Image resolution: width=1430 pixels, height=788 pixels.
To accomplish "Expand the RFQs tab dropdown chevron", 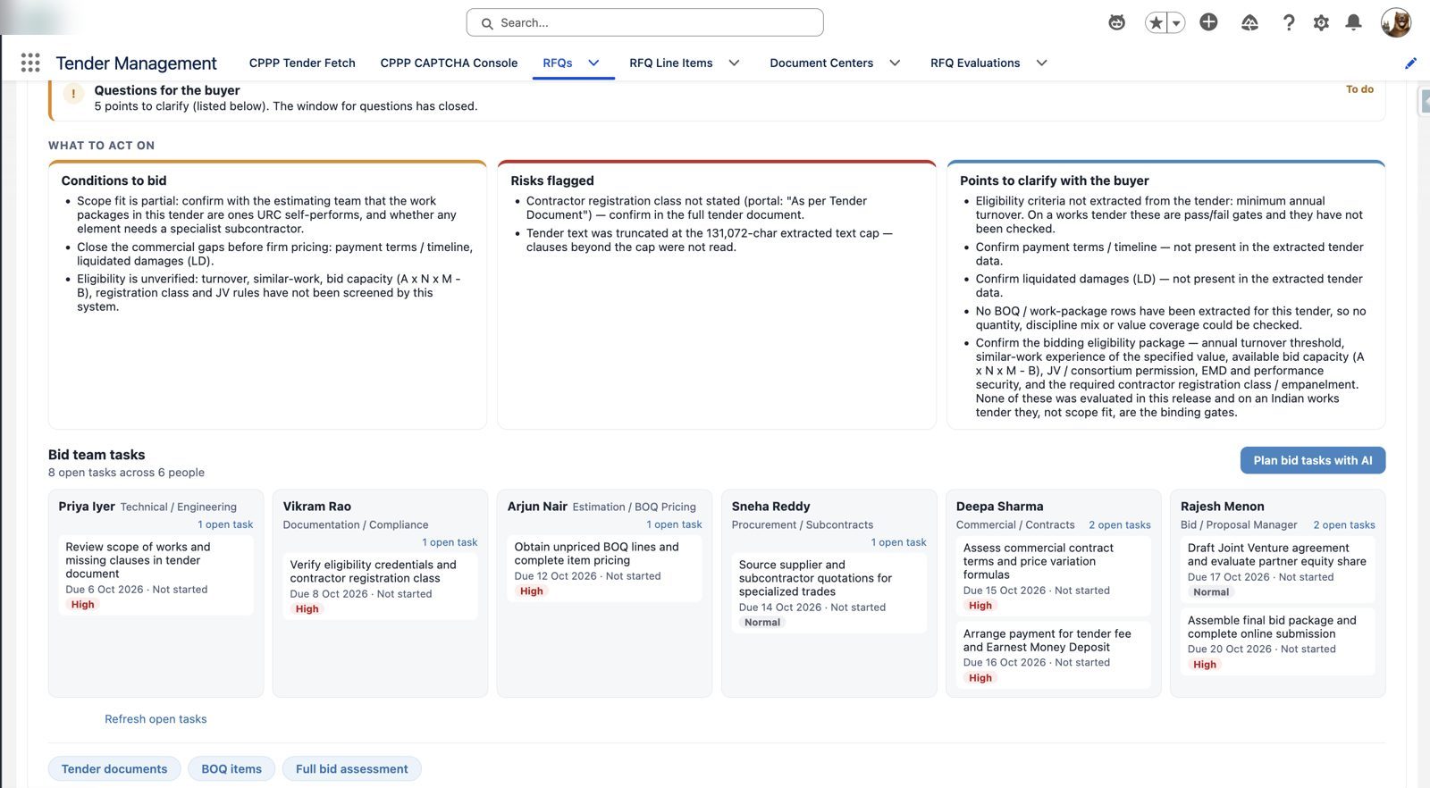I will coord(593,63).
